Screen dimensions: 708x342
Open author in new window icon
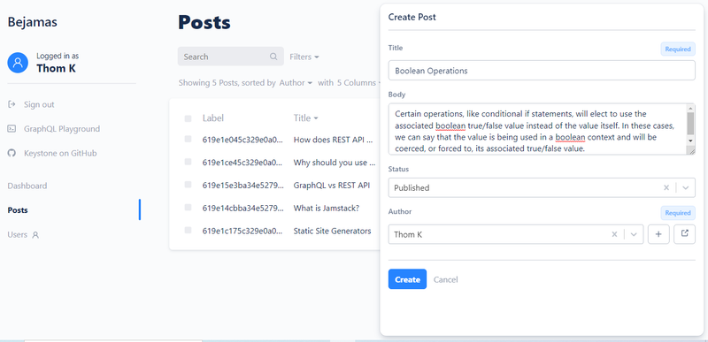[684, 234]
